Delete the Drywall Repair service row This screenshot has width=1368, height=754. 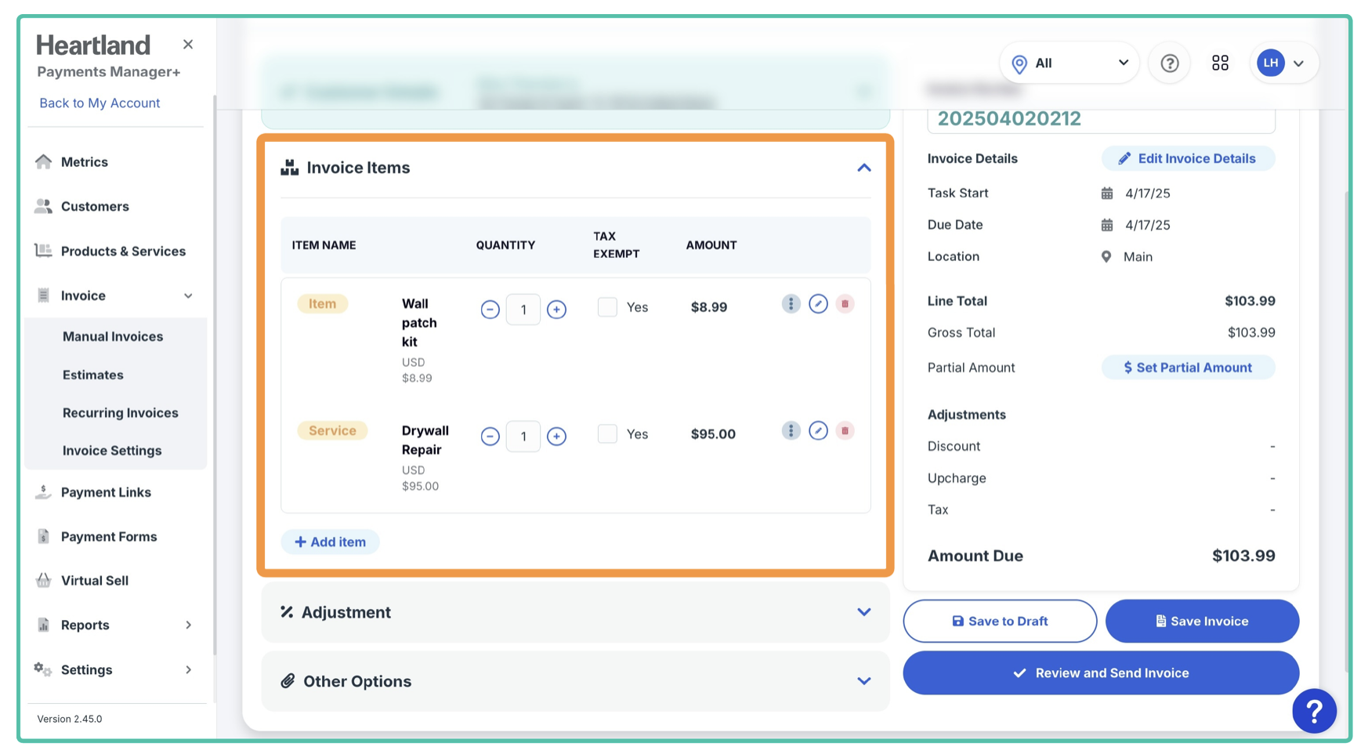pyautogui.click(x=845, y=431)
